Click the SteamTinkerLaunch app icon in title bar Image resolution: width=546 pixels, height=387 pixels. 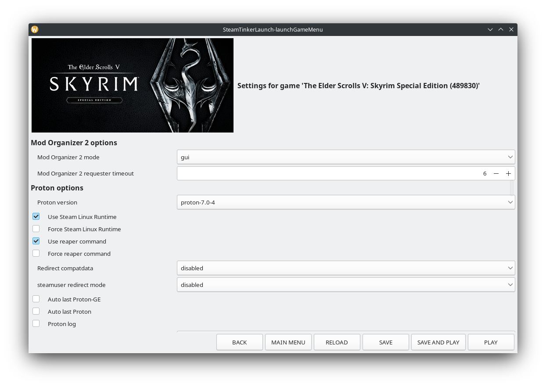click(x=35, y=29)
